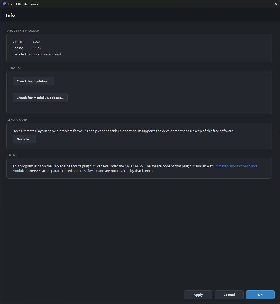The image size is (280, 304).
Task: Cancel the Info dialog
Action: [229, 295]
